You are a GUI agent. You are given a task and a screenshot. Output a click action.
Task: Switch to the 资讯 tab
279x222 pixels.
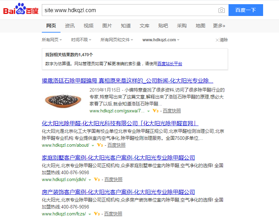point(70,26)
